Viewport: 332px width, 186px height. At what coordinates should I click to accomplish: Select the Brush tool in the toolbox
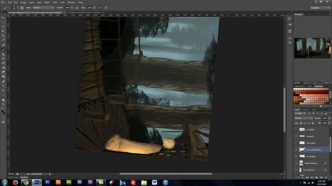(x=3, y=50)
